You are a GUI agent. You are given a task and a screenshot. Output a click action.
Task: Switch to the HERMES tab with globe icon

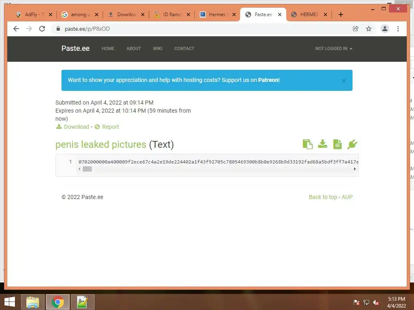tap(309, 15)
